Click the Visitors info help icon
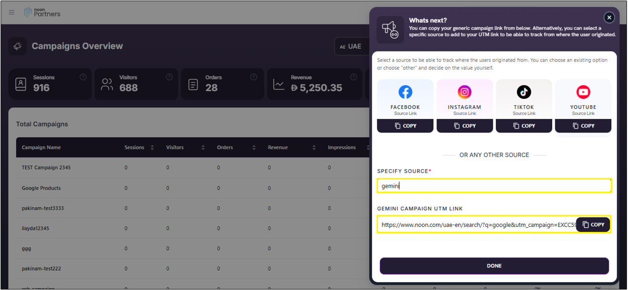Screen dimensions: 628x290 click(169, 77)
